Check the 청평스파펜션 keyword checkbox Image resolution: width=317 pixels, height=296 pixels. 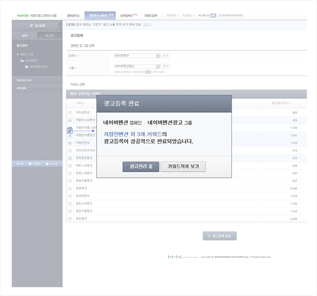click(70, 173)
